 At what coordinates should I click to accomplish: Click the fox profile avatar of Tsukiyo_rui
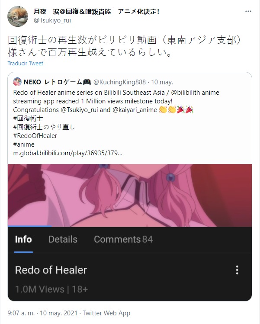(x=18, y=16)
